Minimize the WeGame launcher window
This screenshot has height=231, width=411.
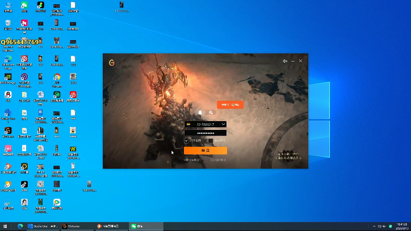click(293, 61)
